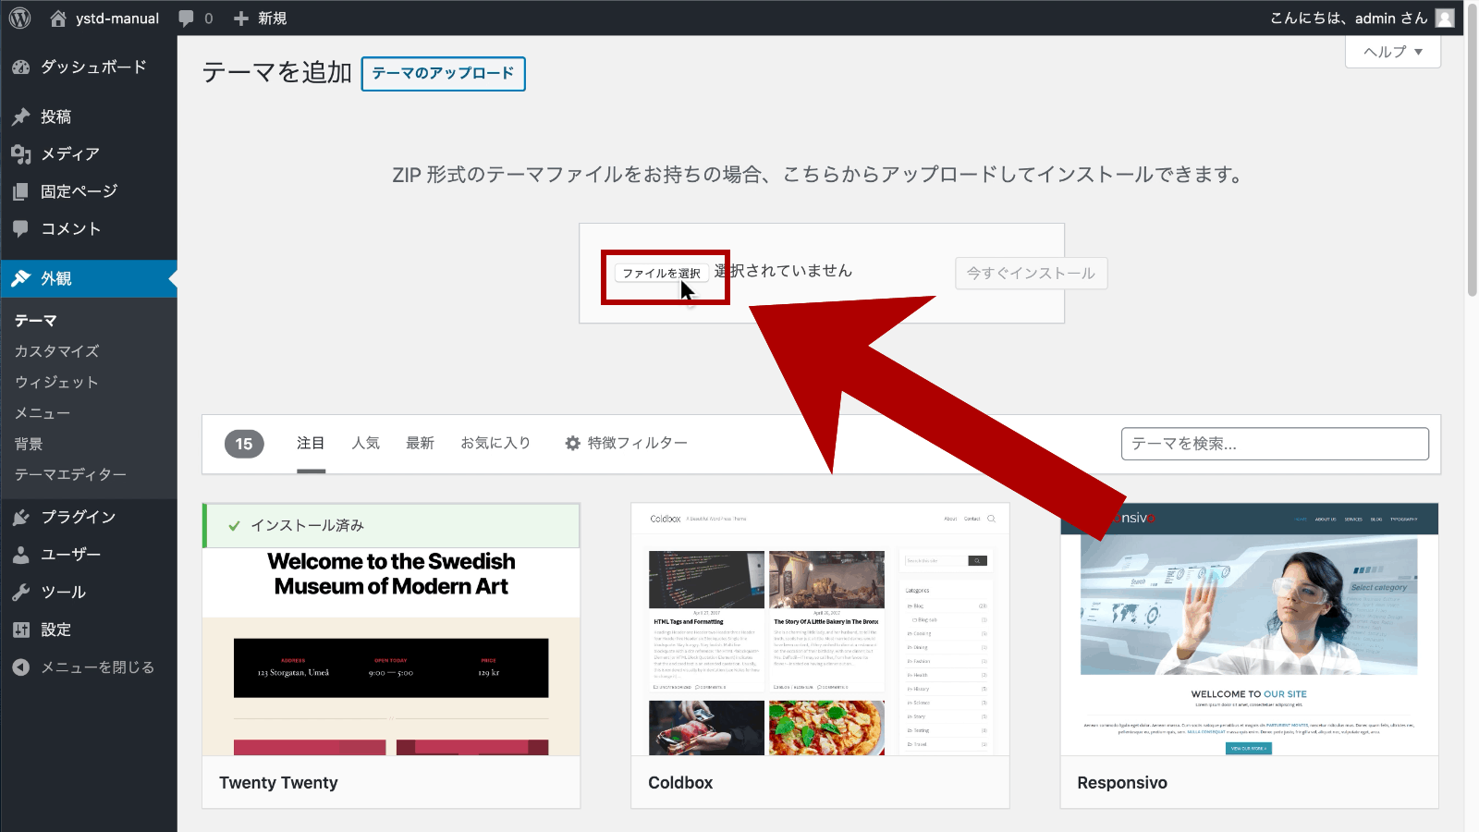1479x832 pixels.
Task: Click the テーマを追加 page heading
Action: tap(276, 73)
